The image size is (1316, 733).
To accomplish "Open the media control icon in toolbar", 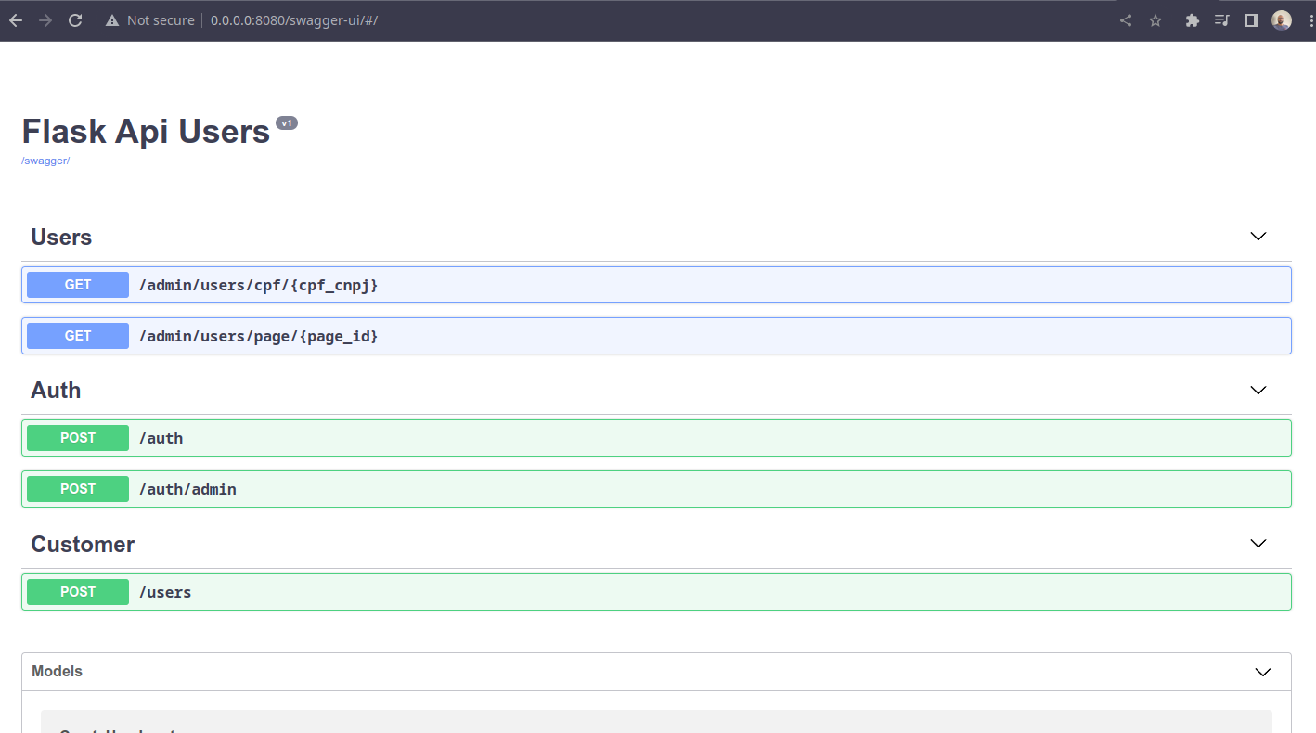I will tap(1222, 20).
